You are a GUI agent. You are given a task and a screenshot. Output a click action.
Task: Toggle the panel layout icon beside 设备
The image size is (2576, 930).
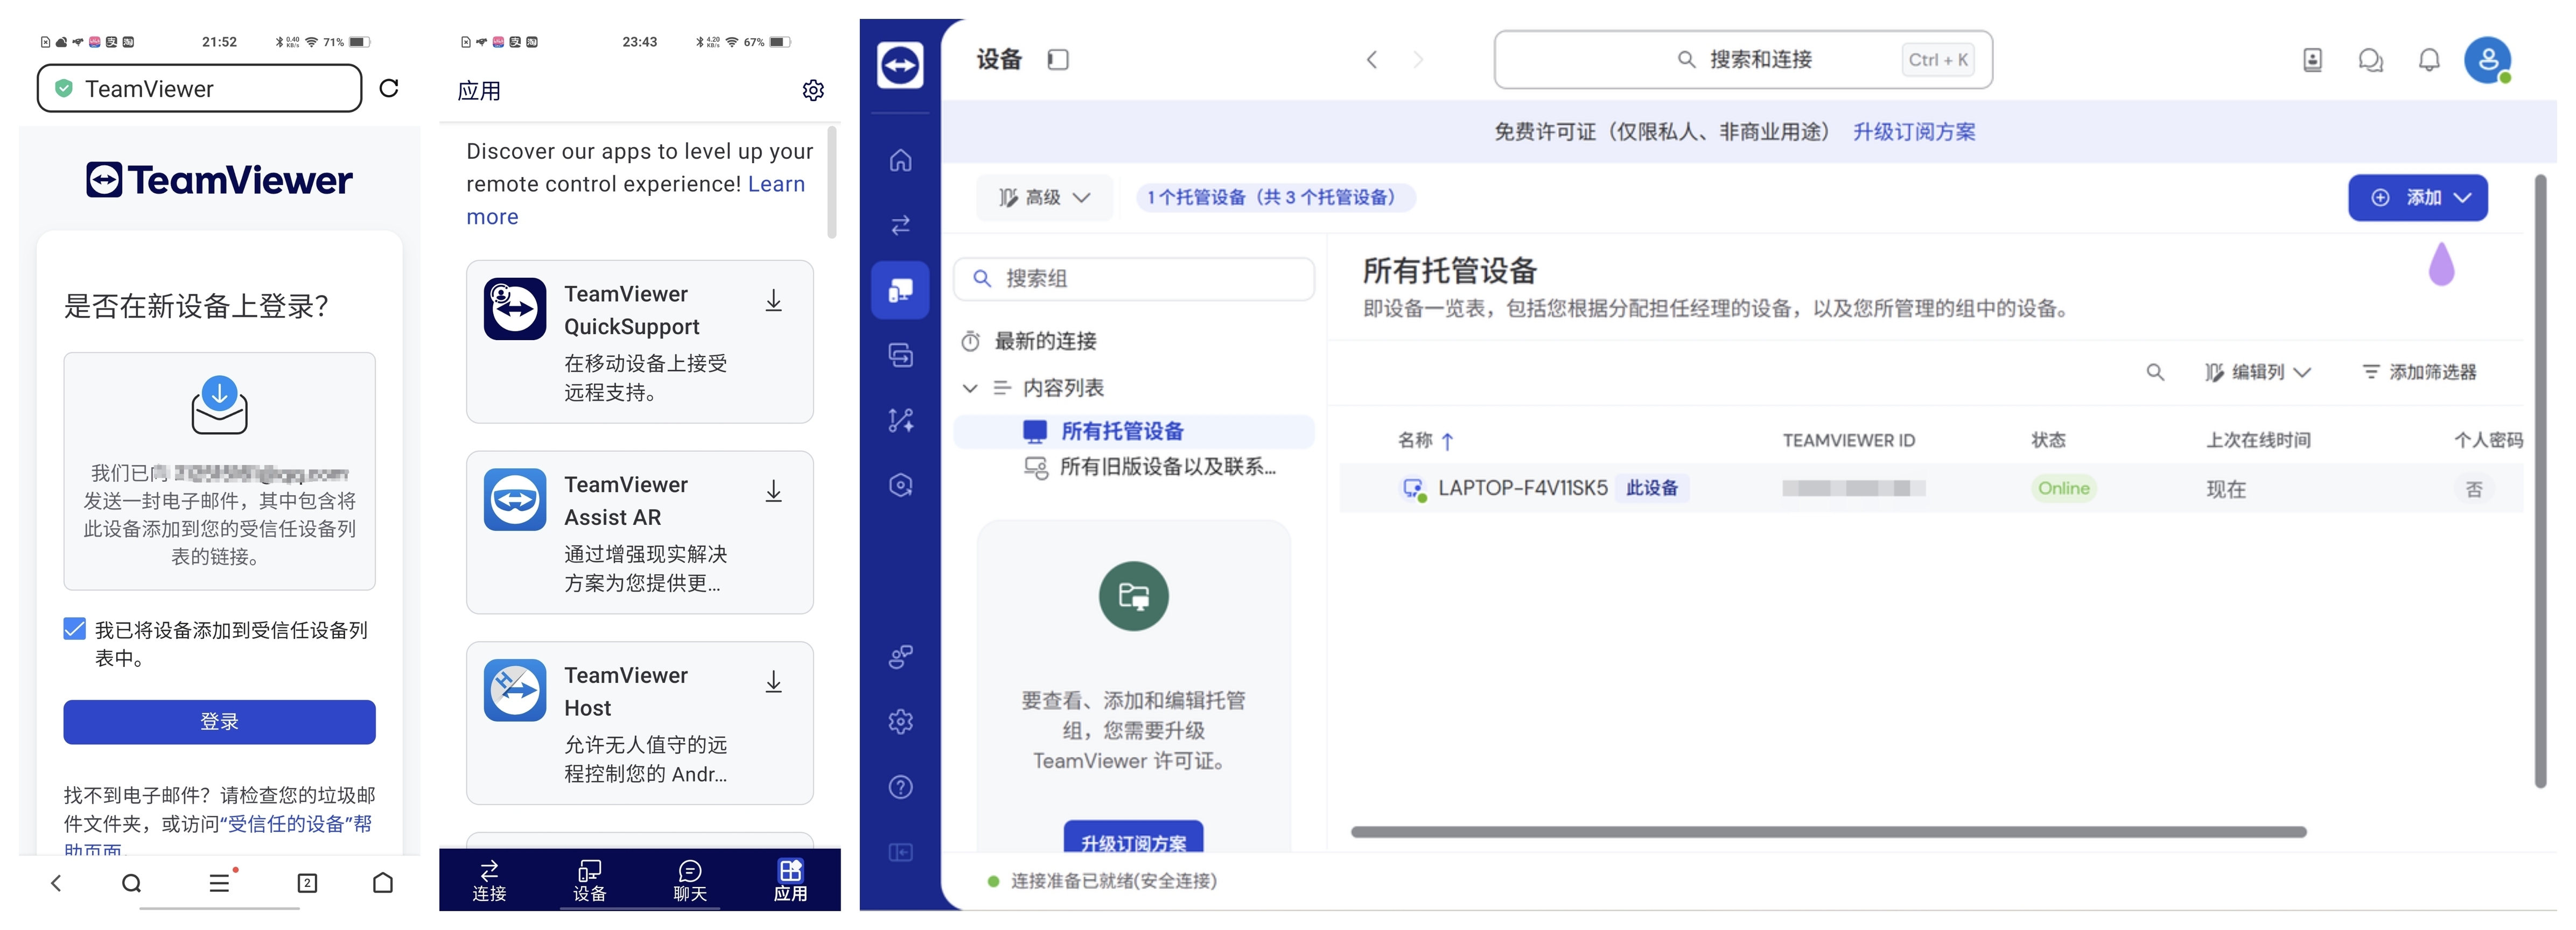pos(1058,60)
